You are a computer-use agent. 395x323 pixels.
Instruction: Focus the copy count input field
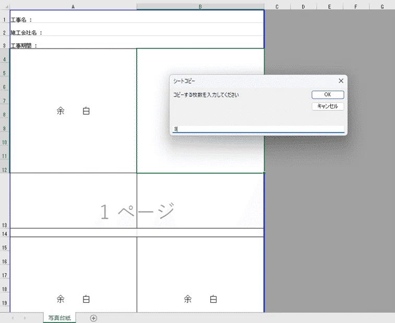tap(258, 129)
